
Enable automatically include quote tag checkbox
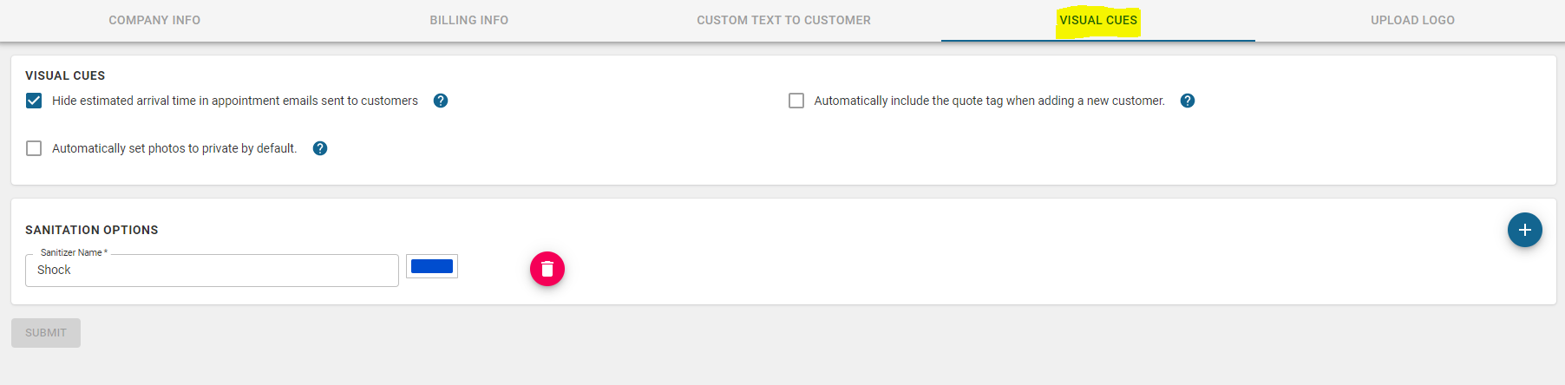point(796,101)
